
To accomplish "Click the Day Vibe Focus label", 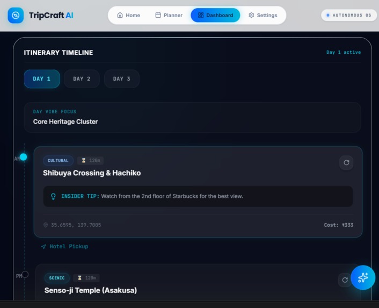I will (x=55, y=112).
